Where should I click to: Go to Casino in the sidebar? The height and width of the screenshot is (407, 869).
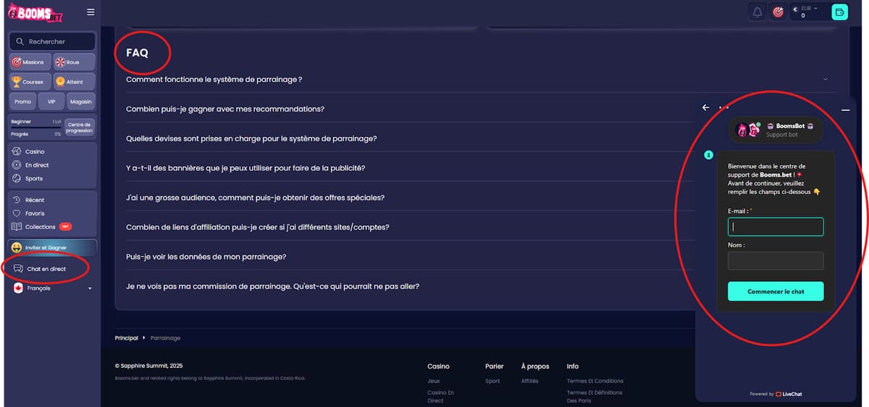coord(35,151)
